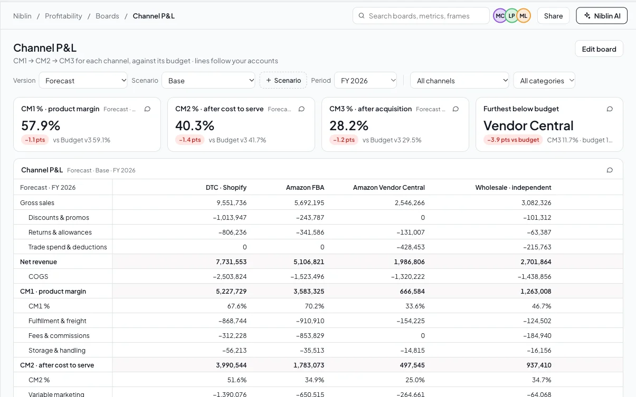Focus the search boards, metrics, frames field
The width and height of the screenshot is (636, 397).
421,16
